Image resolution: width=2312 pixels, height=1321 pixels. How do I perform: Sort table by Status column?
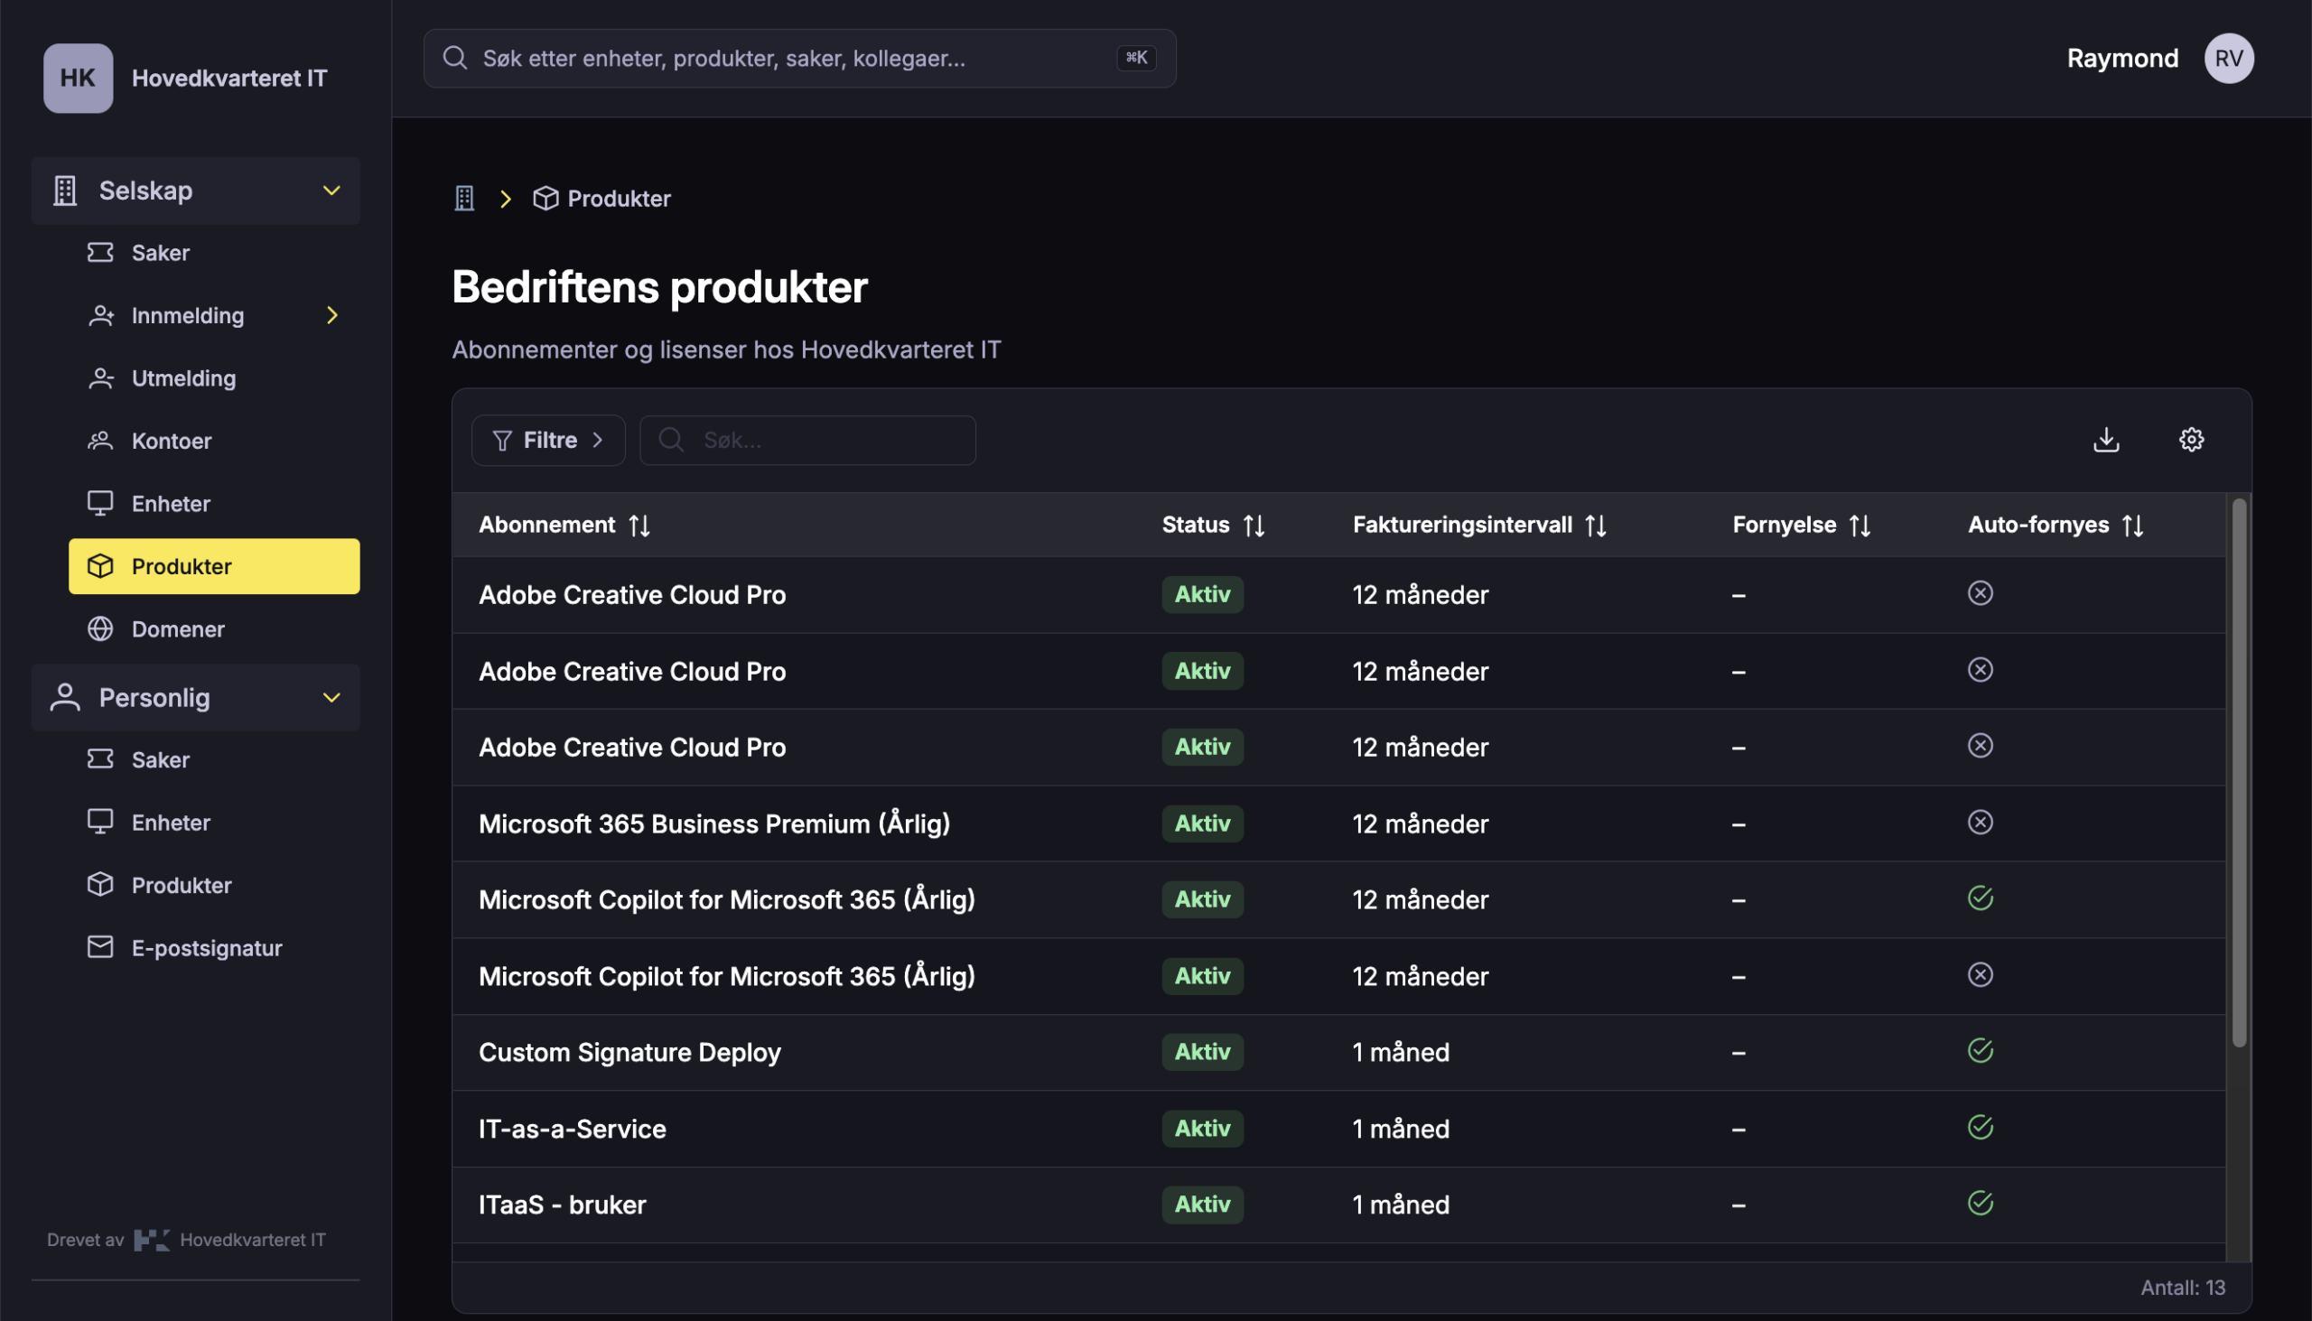[x=1254, y=526]
